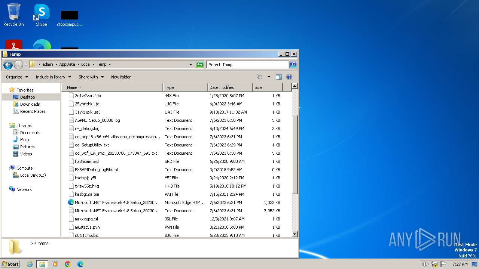Click the file icon for cv_debug.log
This screenshot has height=269, width=479.
[71, 129]
